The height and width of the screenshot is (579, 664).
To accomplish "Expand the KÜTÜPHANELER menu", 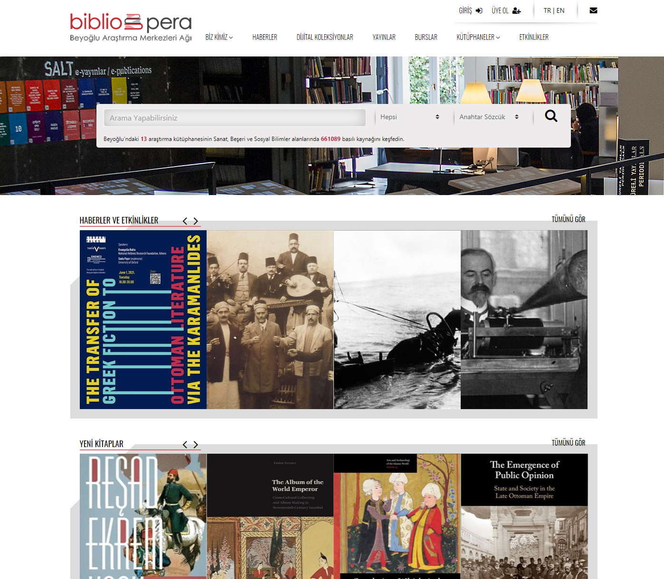I will click(x=478, y=37).
